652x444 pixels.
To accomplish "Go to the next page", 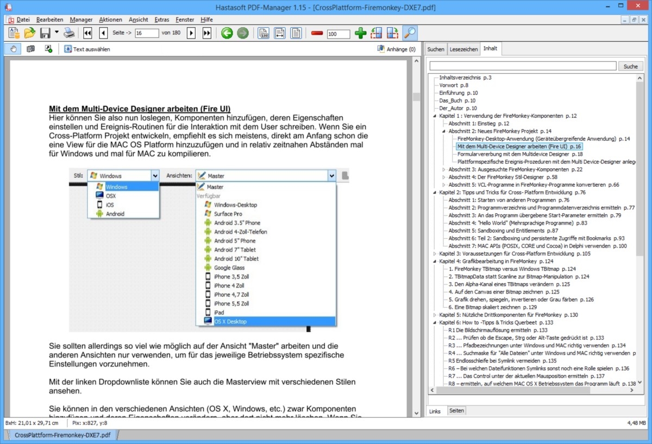I will click(191, 33).
